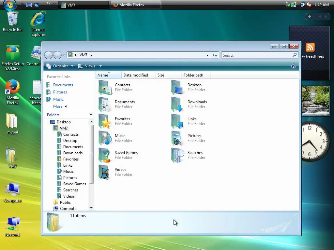The width and height of the screenshot is (334, 250).
Task: Expand More favorite links chevron
Action: (x=66, y=106)
